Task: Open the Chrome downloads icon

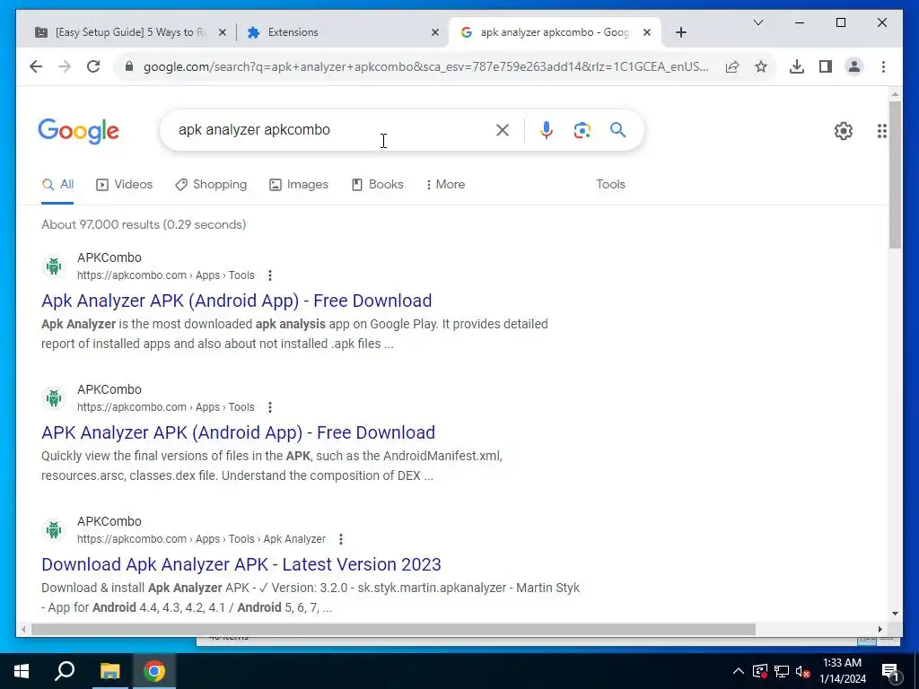Action: (x=797, y=66)
